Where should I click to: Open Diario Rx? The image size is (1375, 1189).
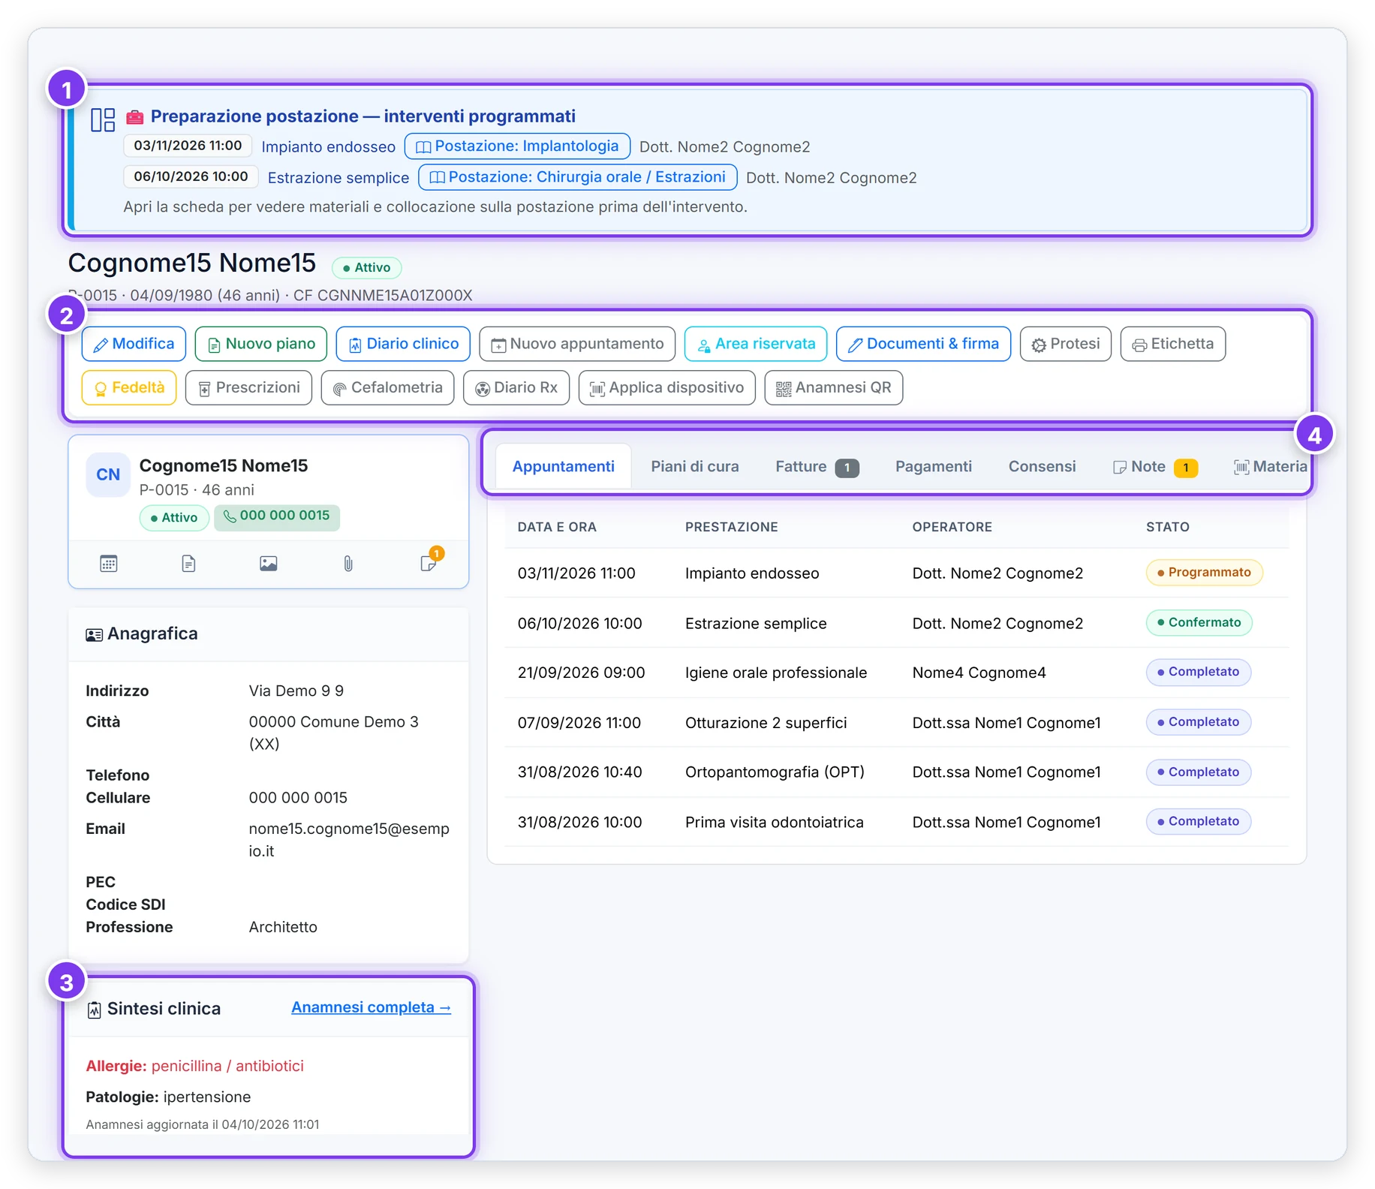516,387
